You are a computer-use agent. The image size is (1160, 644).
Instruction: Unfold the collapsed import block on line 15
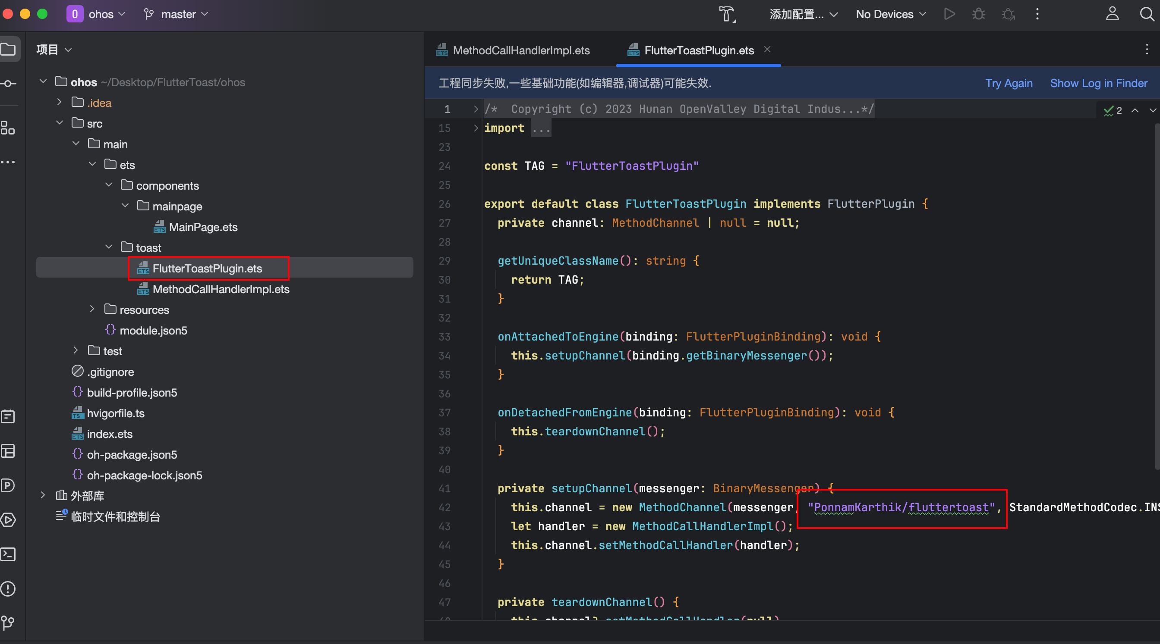pyautogui.click(x=476, y=128)
